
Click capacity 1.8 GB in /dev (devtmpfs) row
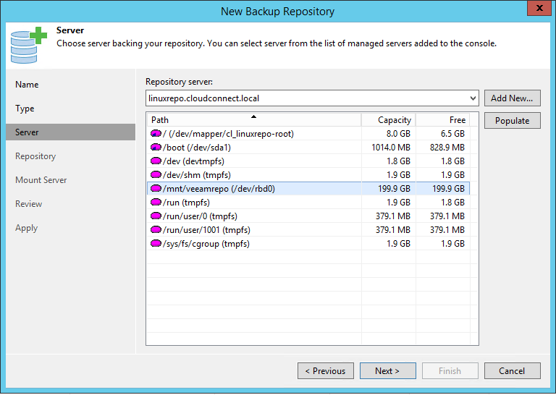[398, 161]
